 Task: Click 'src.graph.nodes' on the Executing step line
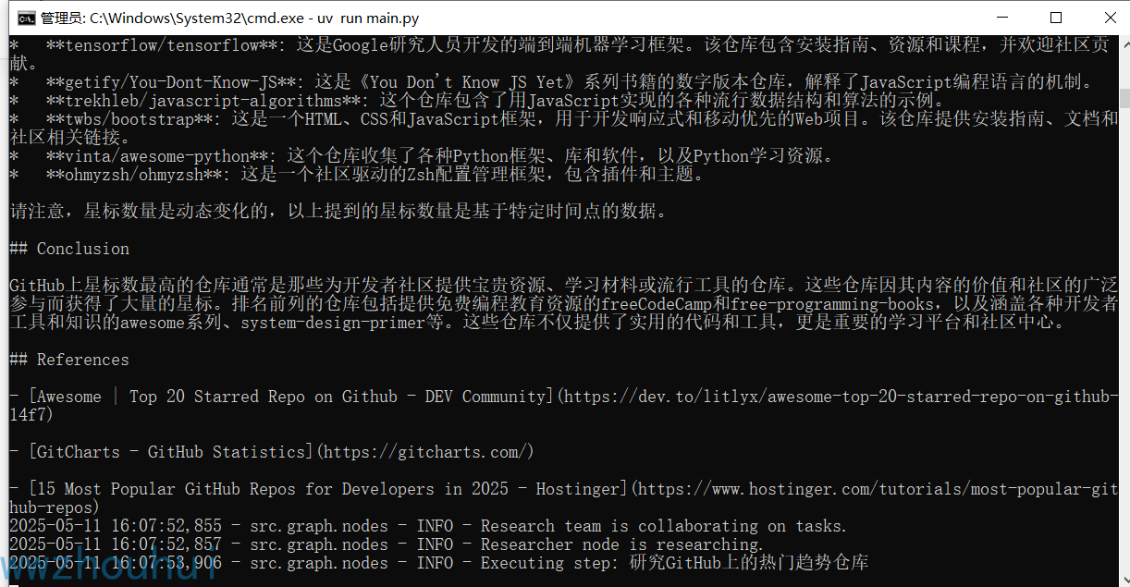319,563
